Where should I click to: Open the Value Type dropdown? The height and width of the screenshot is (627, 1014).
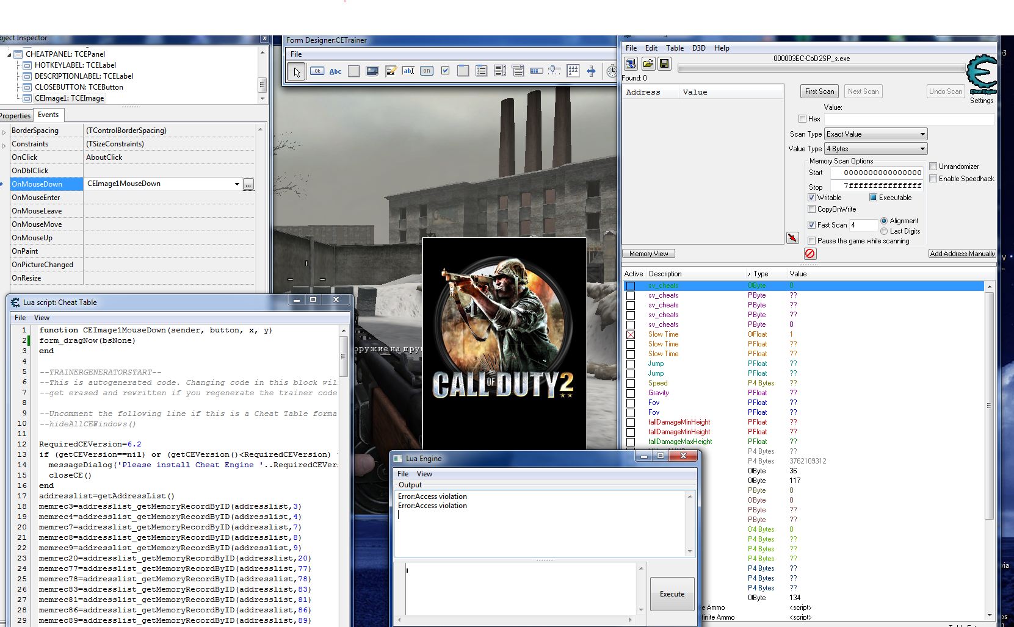(875, 149)
